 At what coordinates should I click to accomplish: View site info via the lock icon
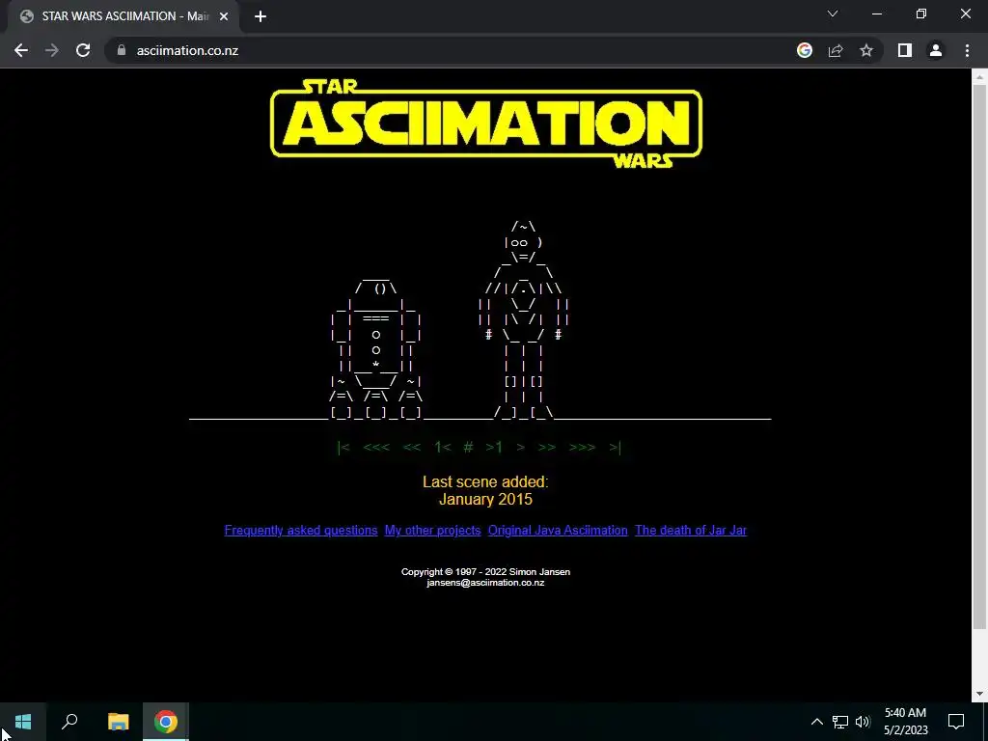click(122, 50)
